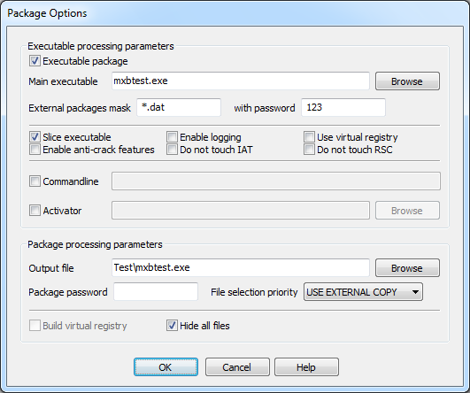The width and height of the screenshot is (470, 393).
Task: Open the File selection priority dropdown
Action: [x=363, y=292]
